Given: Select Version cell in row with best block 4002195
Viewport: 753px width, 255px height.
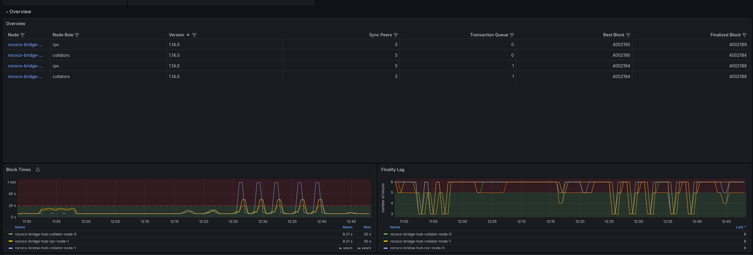Looking at the screenshot, I should pyautogui.click(x=225, y=45).
